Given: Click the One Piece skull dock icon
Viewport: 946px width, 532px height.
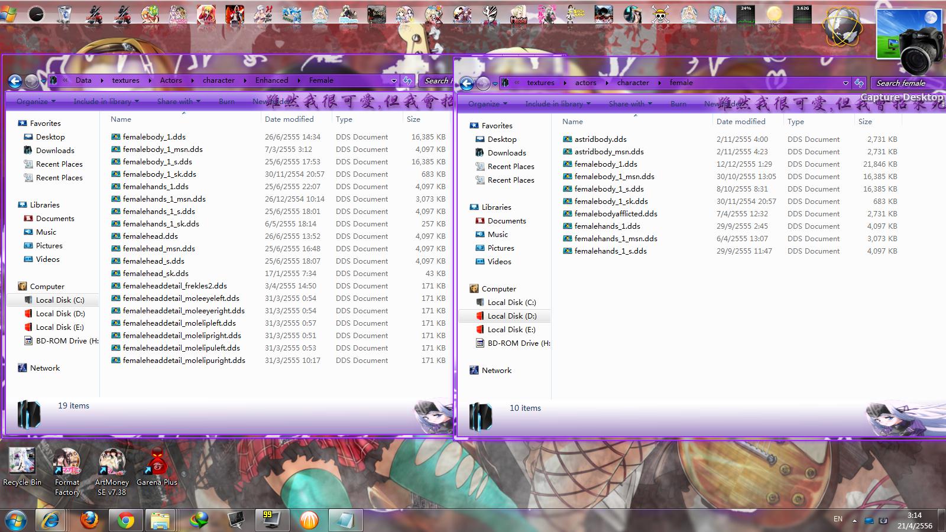Looking at the screenshot, I should tap(660, 14).
